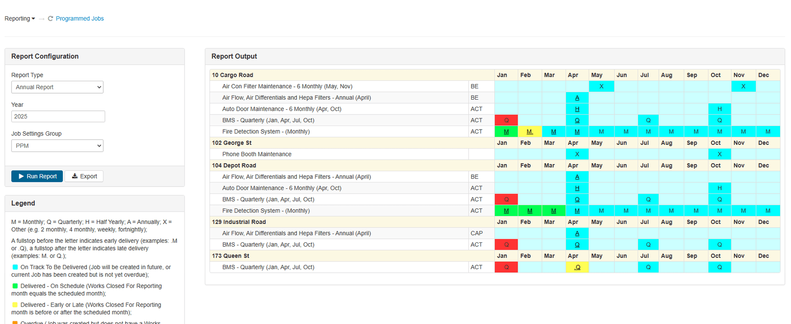This screenshot has height=324, width=791.
Task: Open yellow April .Q cell for 173 Queen St
Action: click(x=577, y=267)
